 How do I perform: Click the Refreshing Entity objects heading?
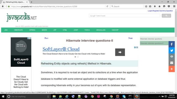click(x=76, y=64)
